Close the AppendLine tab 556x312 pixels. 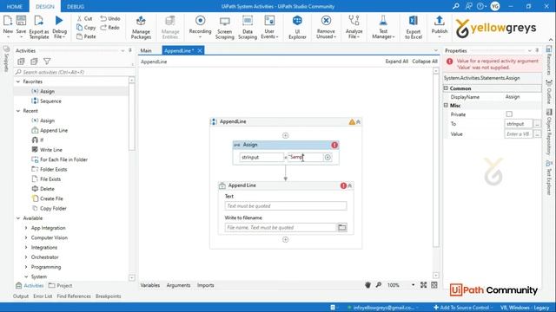(x=200, y=50)
